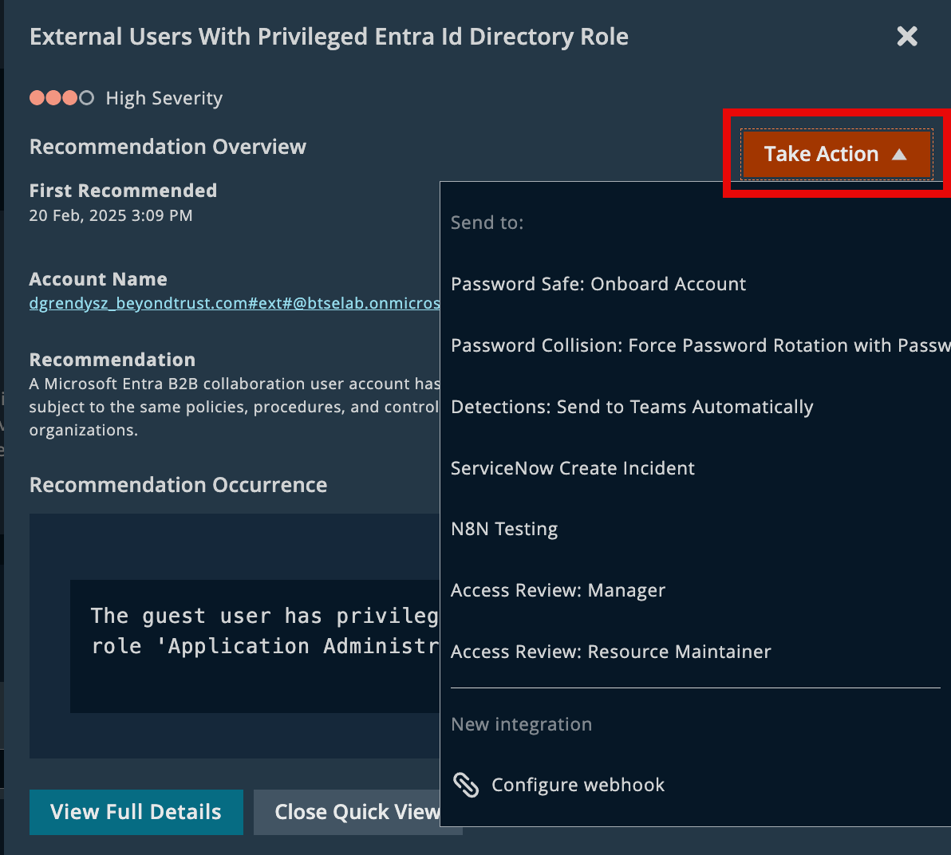951x855 pixels.
Task: Select Password Safe: Onboard Account
Action: [x=598, y=284]
